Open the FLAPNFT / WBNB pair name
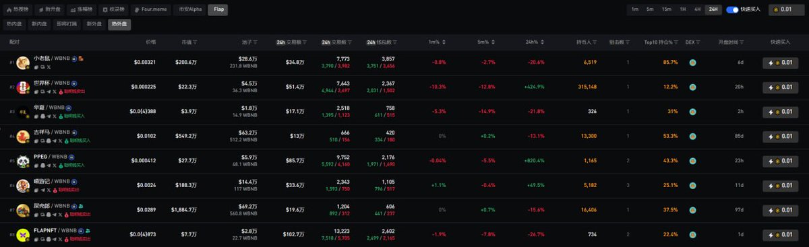 (x=55, y=230)
